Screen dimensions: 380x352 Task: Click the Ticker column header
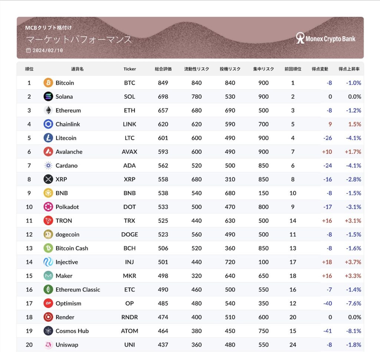pyautogui.click(x=130, y=69)
